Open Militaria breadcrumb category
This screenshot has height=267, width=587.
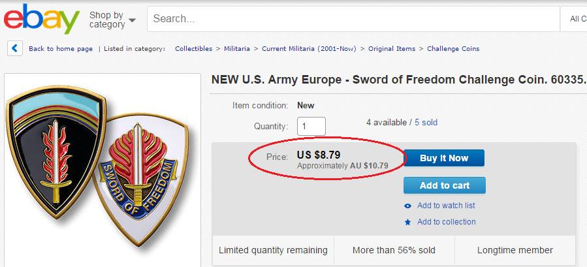238,49
